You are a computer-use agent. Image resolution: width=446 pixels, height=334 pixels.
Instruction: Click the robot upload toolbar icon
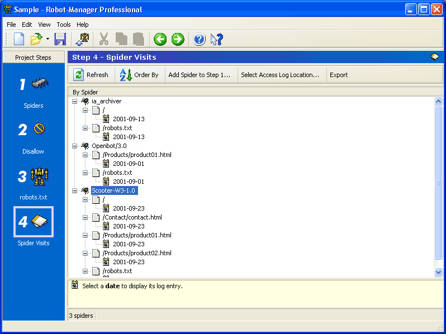point(82,39)
